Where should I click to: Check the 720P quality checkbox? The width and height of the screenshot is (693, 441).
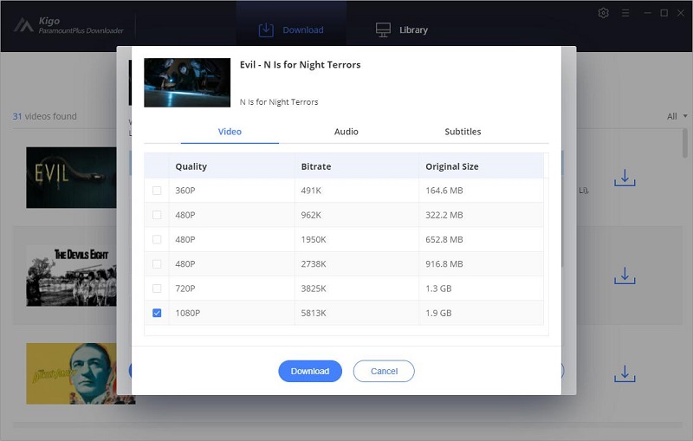pos(157,289)
